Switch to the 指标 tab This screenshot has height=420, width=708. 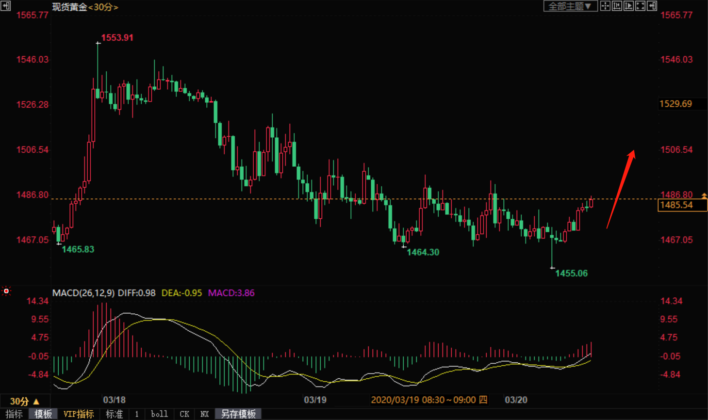pyautogui.click(x=14, y=414)
